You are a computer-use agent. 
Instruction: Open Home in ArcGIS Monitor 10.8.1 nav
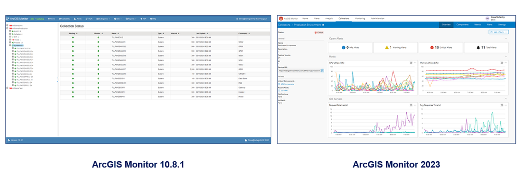(x=51, y=19)
